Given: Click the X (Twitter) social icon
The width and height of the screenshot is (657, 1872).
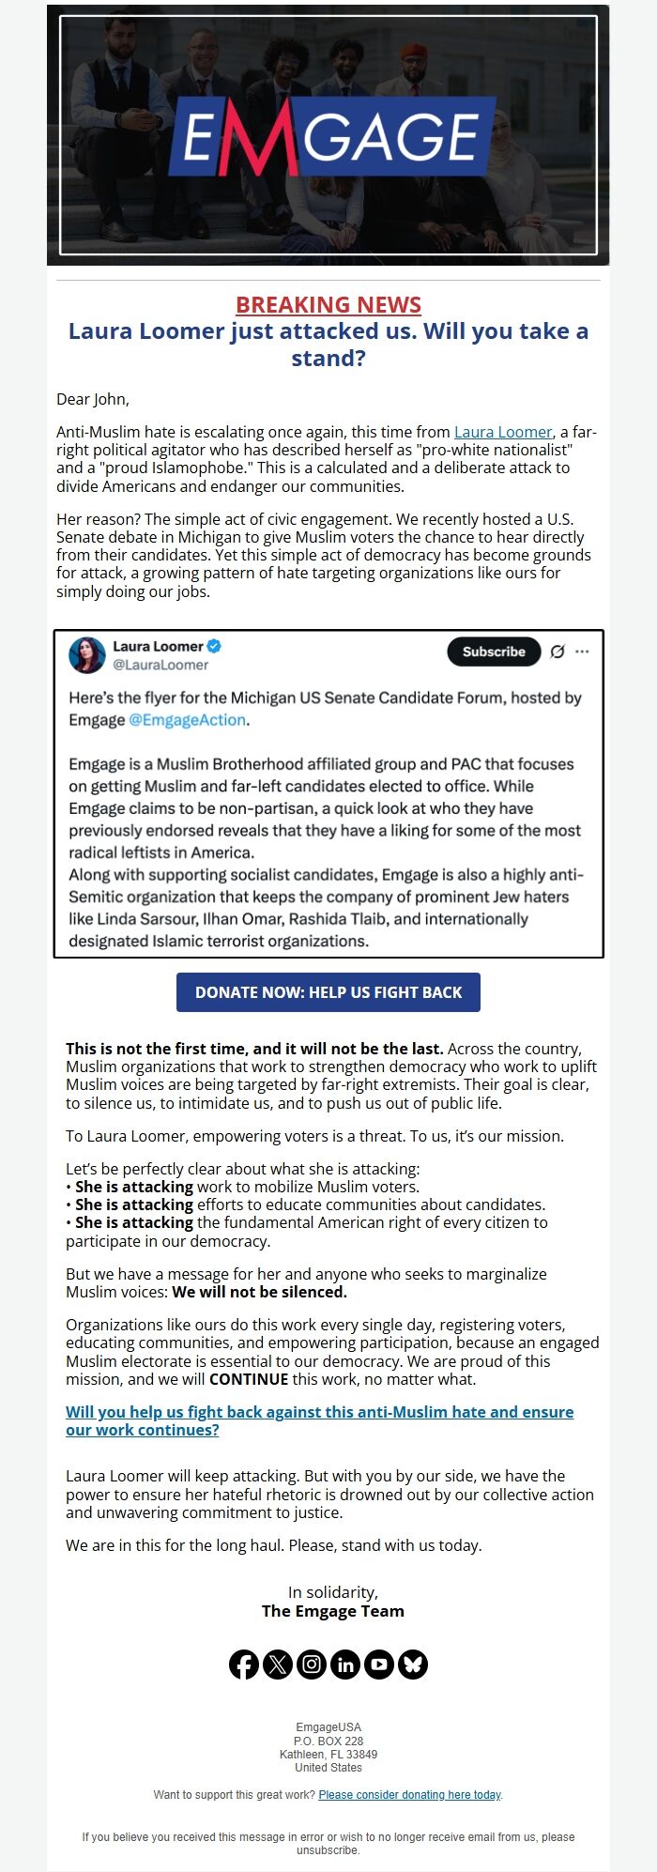Looking at the screenshot, I should coord(278,1665).
